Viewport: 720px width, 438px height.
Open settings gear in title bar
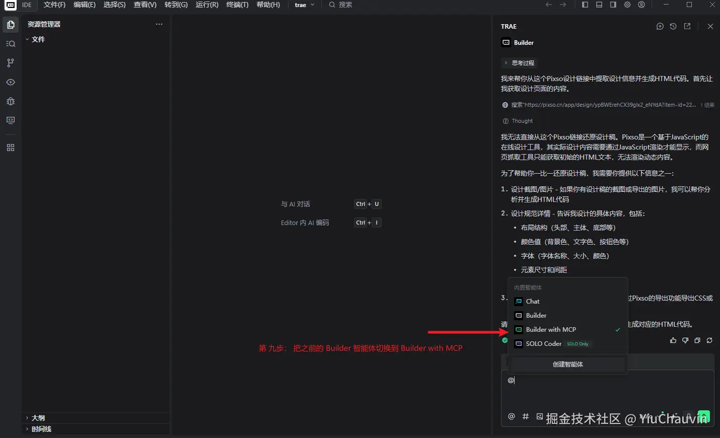tap(627, 5)
